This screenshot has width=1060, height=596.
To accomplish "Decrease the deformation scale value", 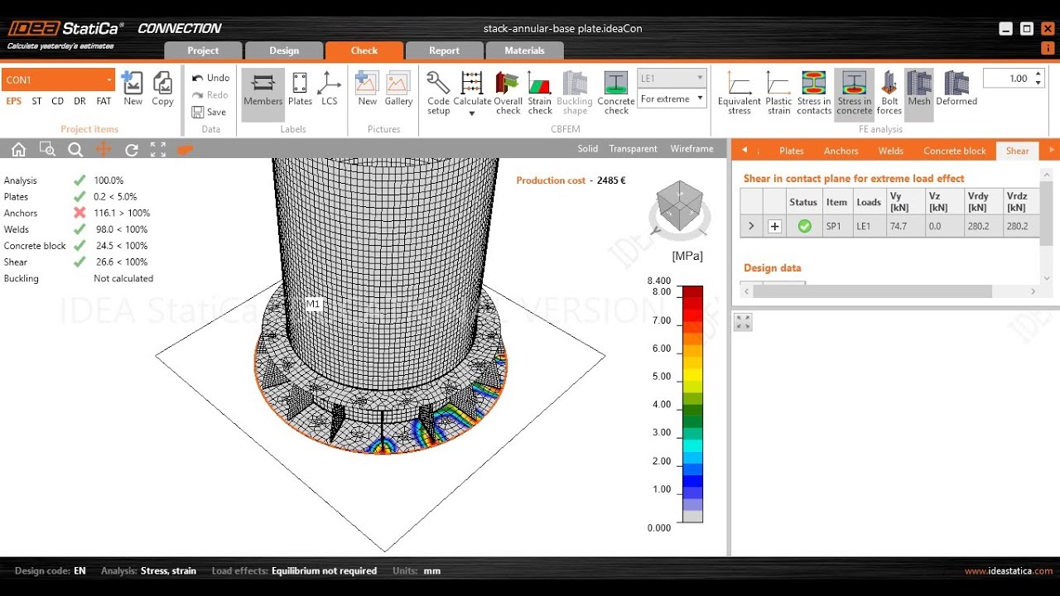I will [x=1038, y=84].
